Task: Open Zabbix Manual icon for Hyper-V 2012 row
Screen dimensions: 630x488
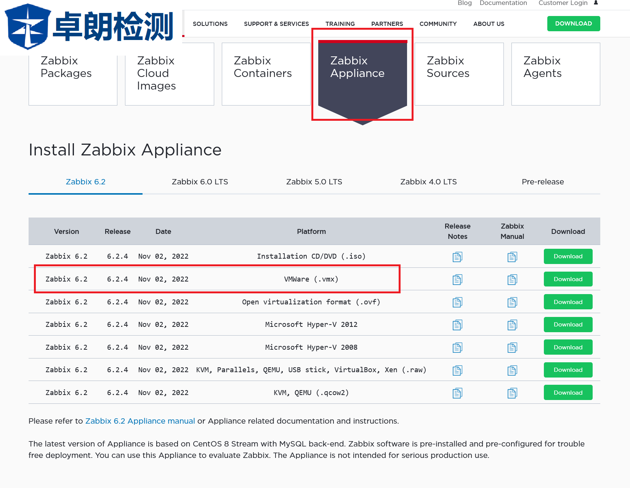Action: point(512,325)
